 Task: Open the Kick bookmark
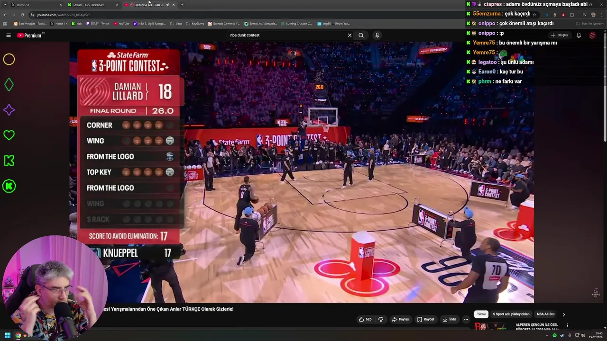point(77,23)
